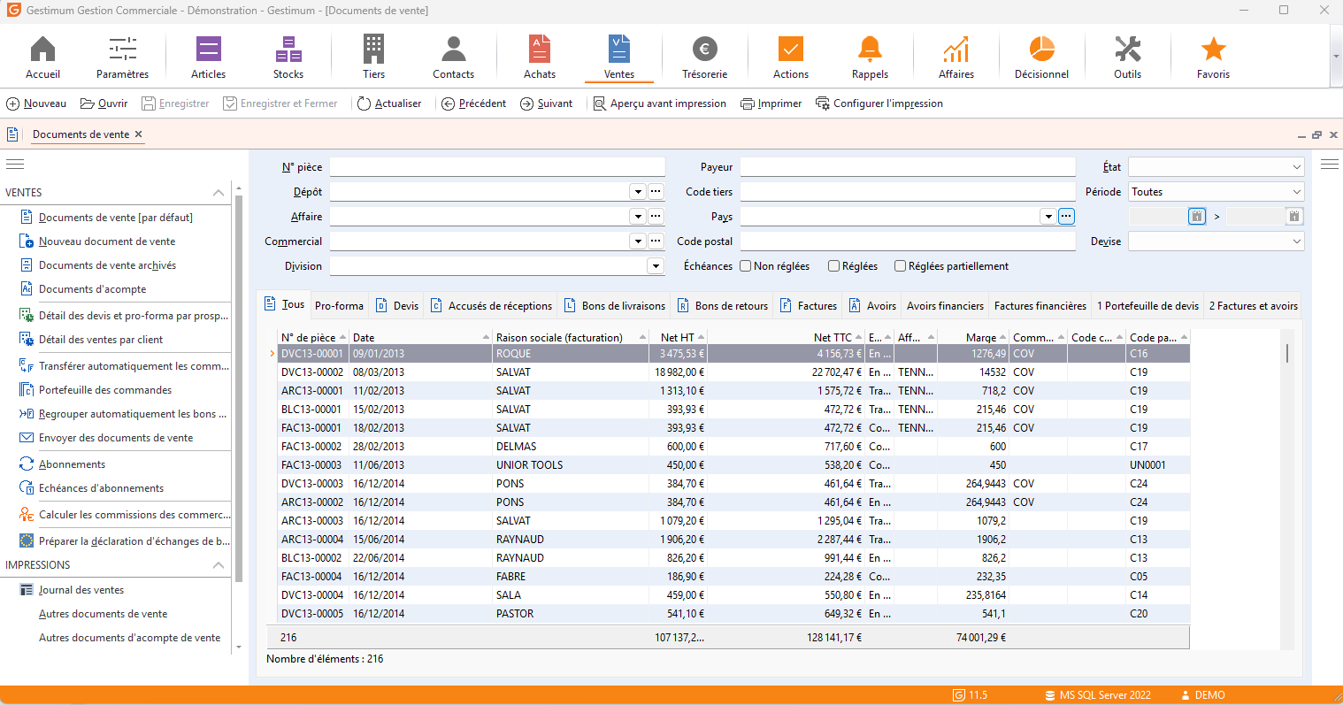Open Abonnements in the sidebar
Screen dimensions: 1343x705
click(72, 464)
